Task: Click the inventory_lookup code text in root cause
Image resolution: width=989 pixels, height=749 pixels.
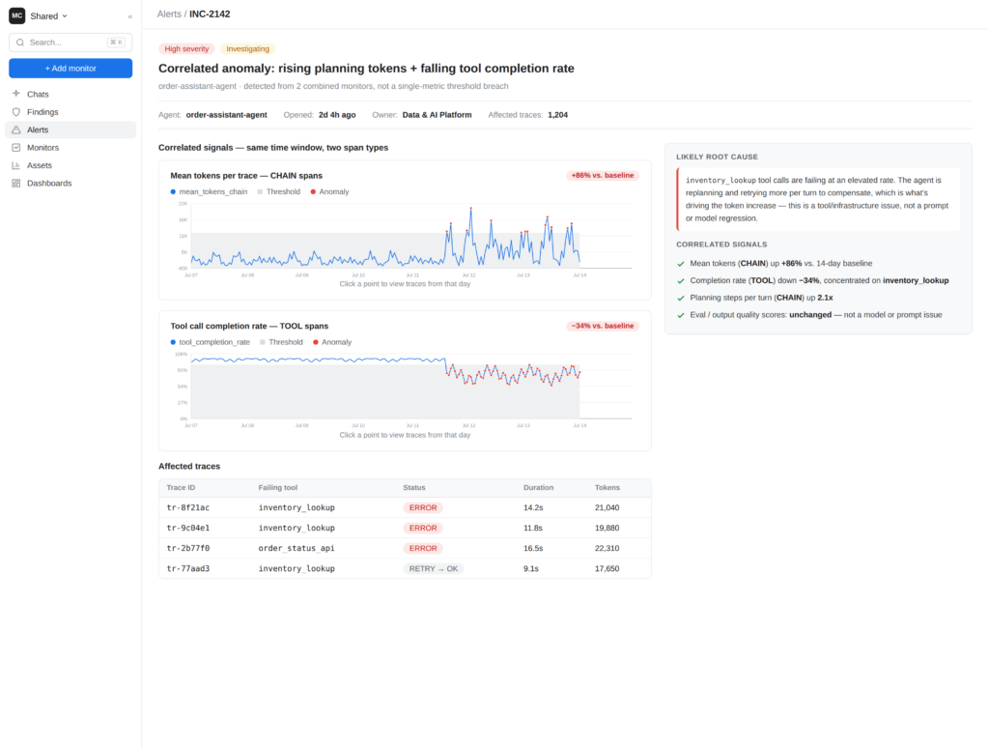Action: pos(721,181)
